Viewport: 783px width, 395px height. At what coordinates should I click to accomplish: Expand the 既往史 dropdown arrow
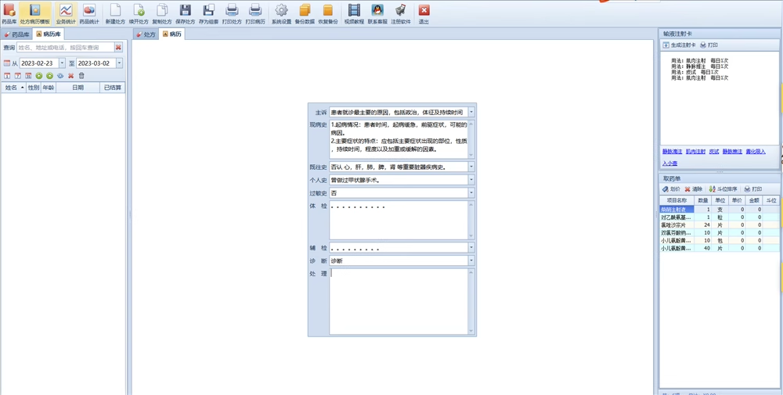tap(471, 167)
